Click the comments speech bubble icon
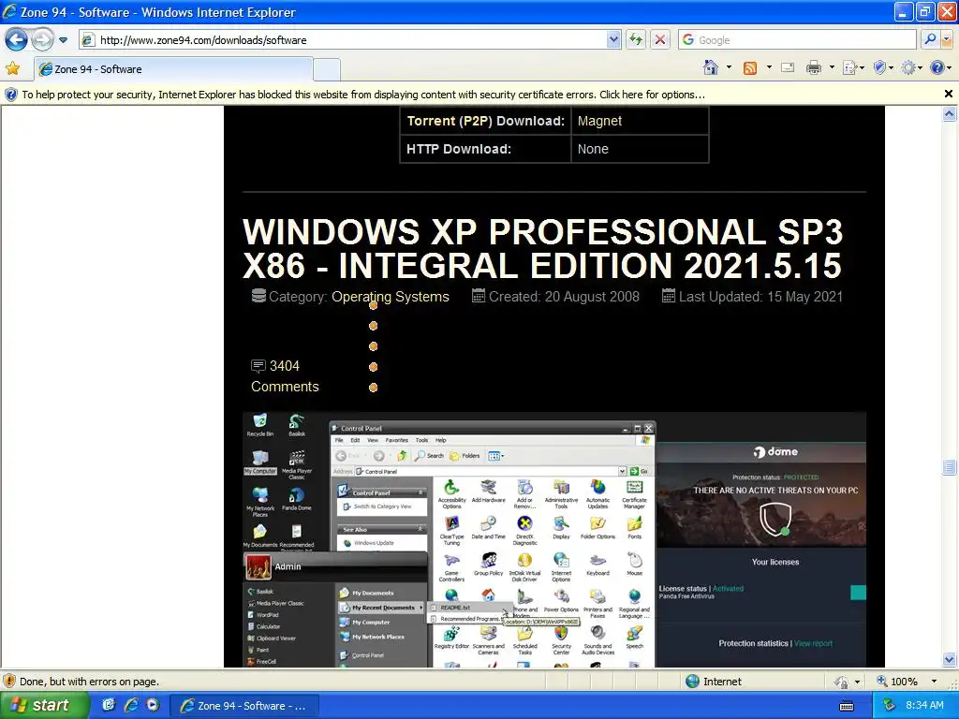This screenshot has width=959, height=719. coord(258,366)
